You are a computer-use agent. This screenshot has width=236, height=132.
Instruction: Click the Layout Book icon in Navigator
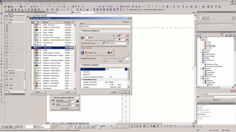[x=230, y=35]
